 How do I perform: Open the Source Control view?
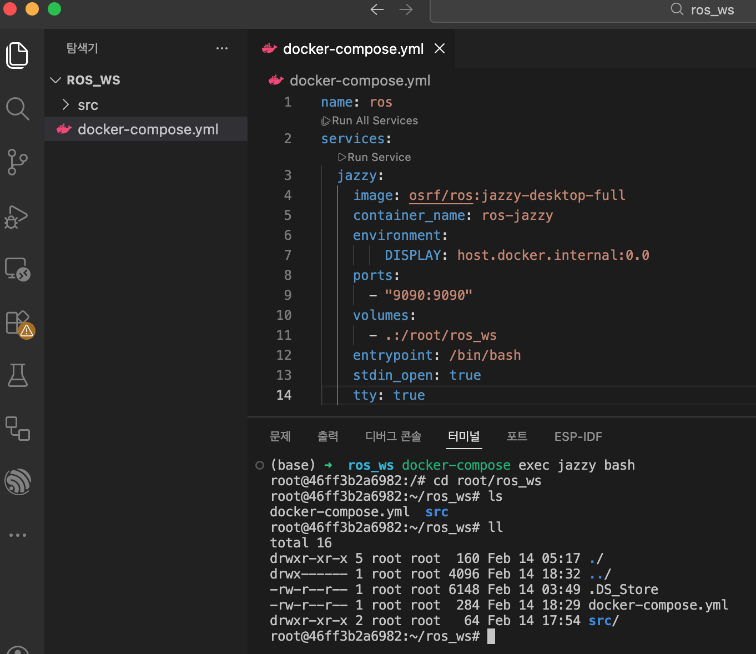click(x=17, y=162)
